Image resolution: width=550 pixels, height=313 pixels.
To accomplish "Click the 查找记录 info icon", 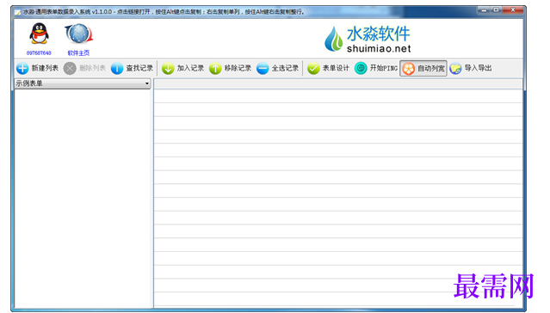I will click(117, 68).
